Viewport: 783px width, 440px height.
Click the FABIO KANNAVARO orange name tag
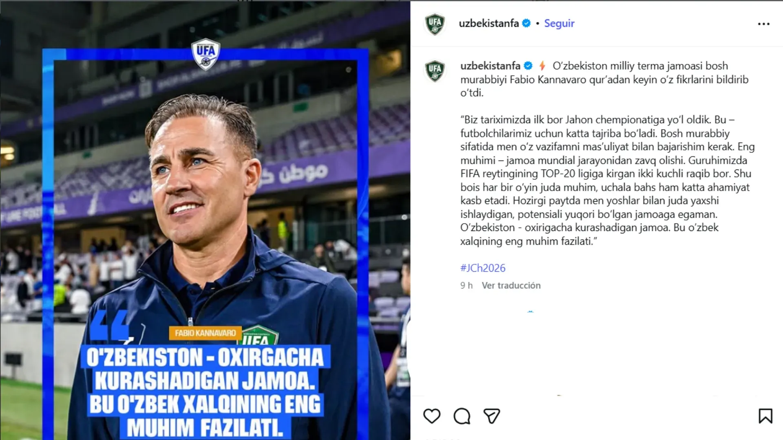(205, 333)
